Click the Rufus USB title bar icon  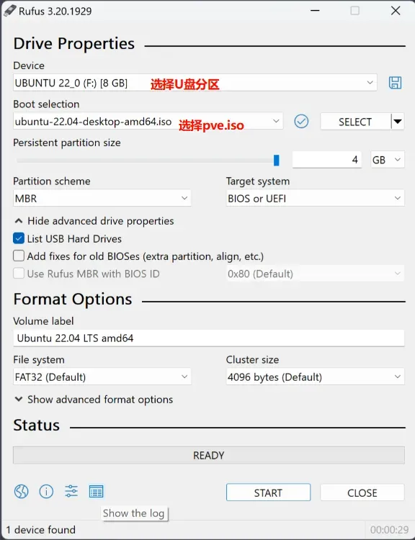pyautogui.click(x=9, y=10)
